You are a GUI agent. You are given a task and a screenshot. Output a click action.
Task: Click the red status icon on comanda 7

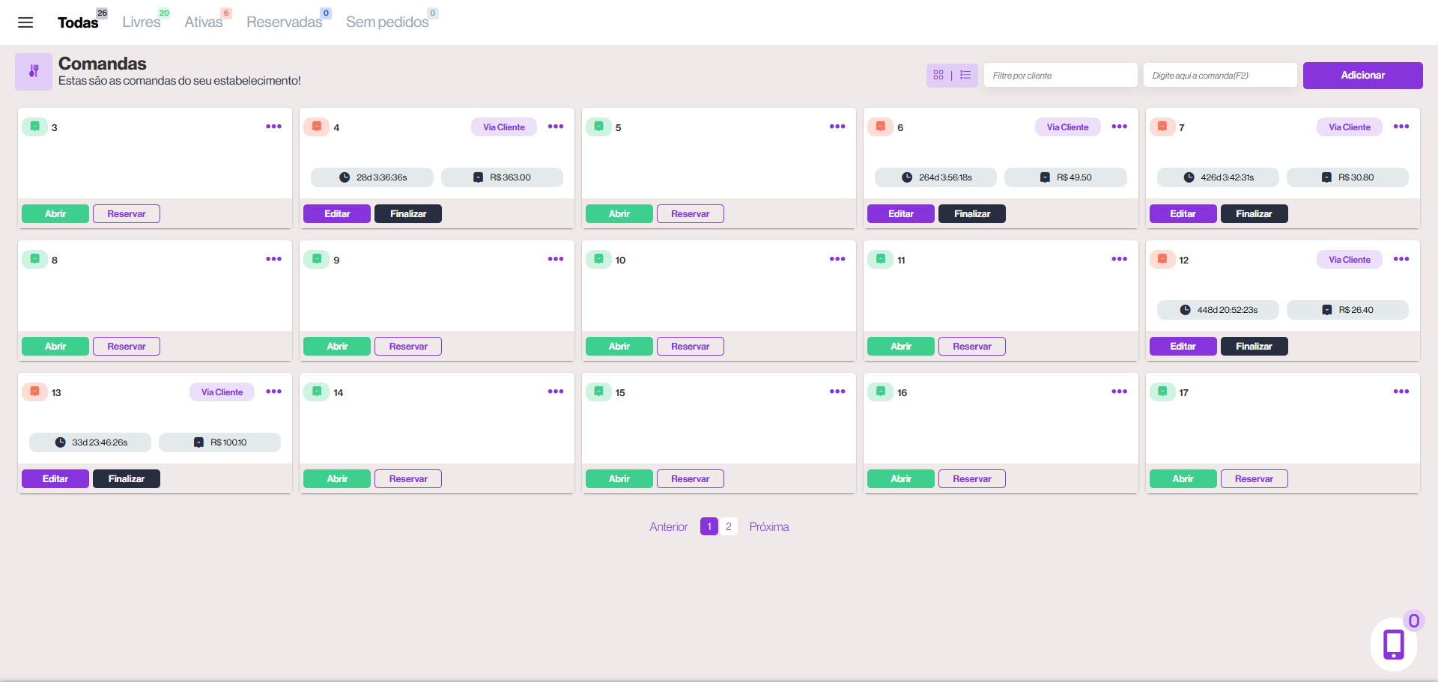click(x=1162, y=127)
